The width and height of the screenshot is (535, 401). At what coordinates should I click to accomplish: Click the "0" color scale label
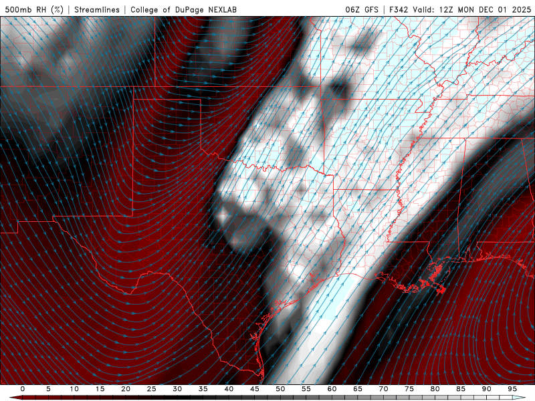coord(23,389)
